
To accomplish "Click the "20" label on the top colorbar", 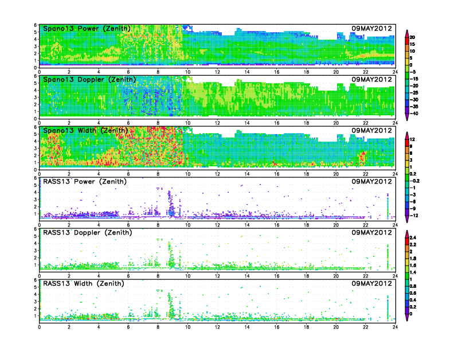I will pyautogui.click(x=412, y=37).
